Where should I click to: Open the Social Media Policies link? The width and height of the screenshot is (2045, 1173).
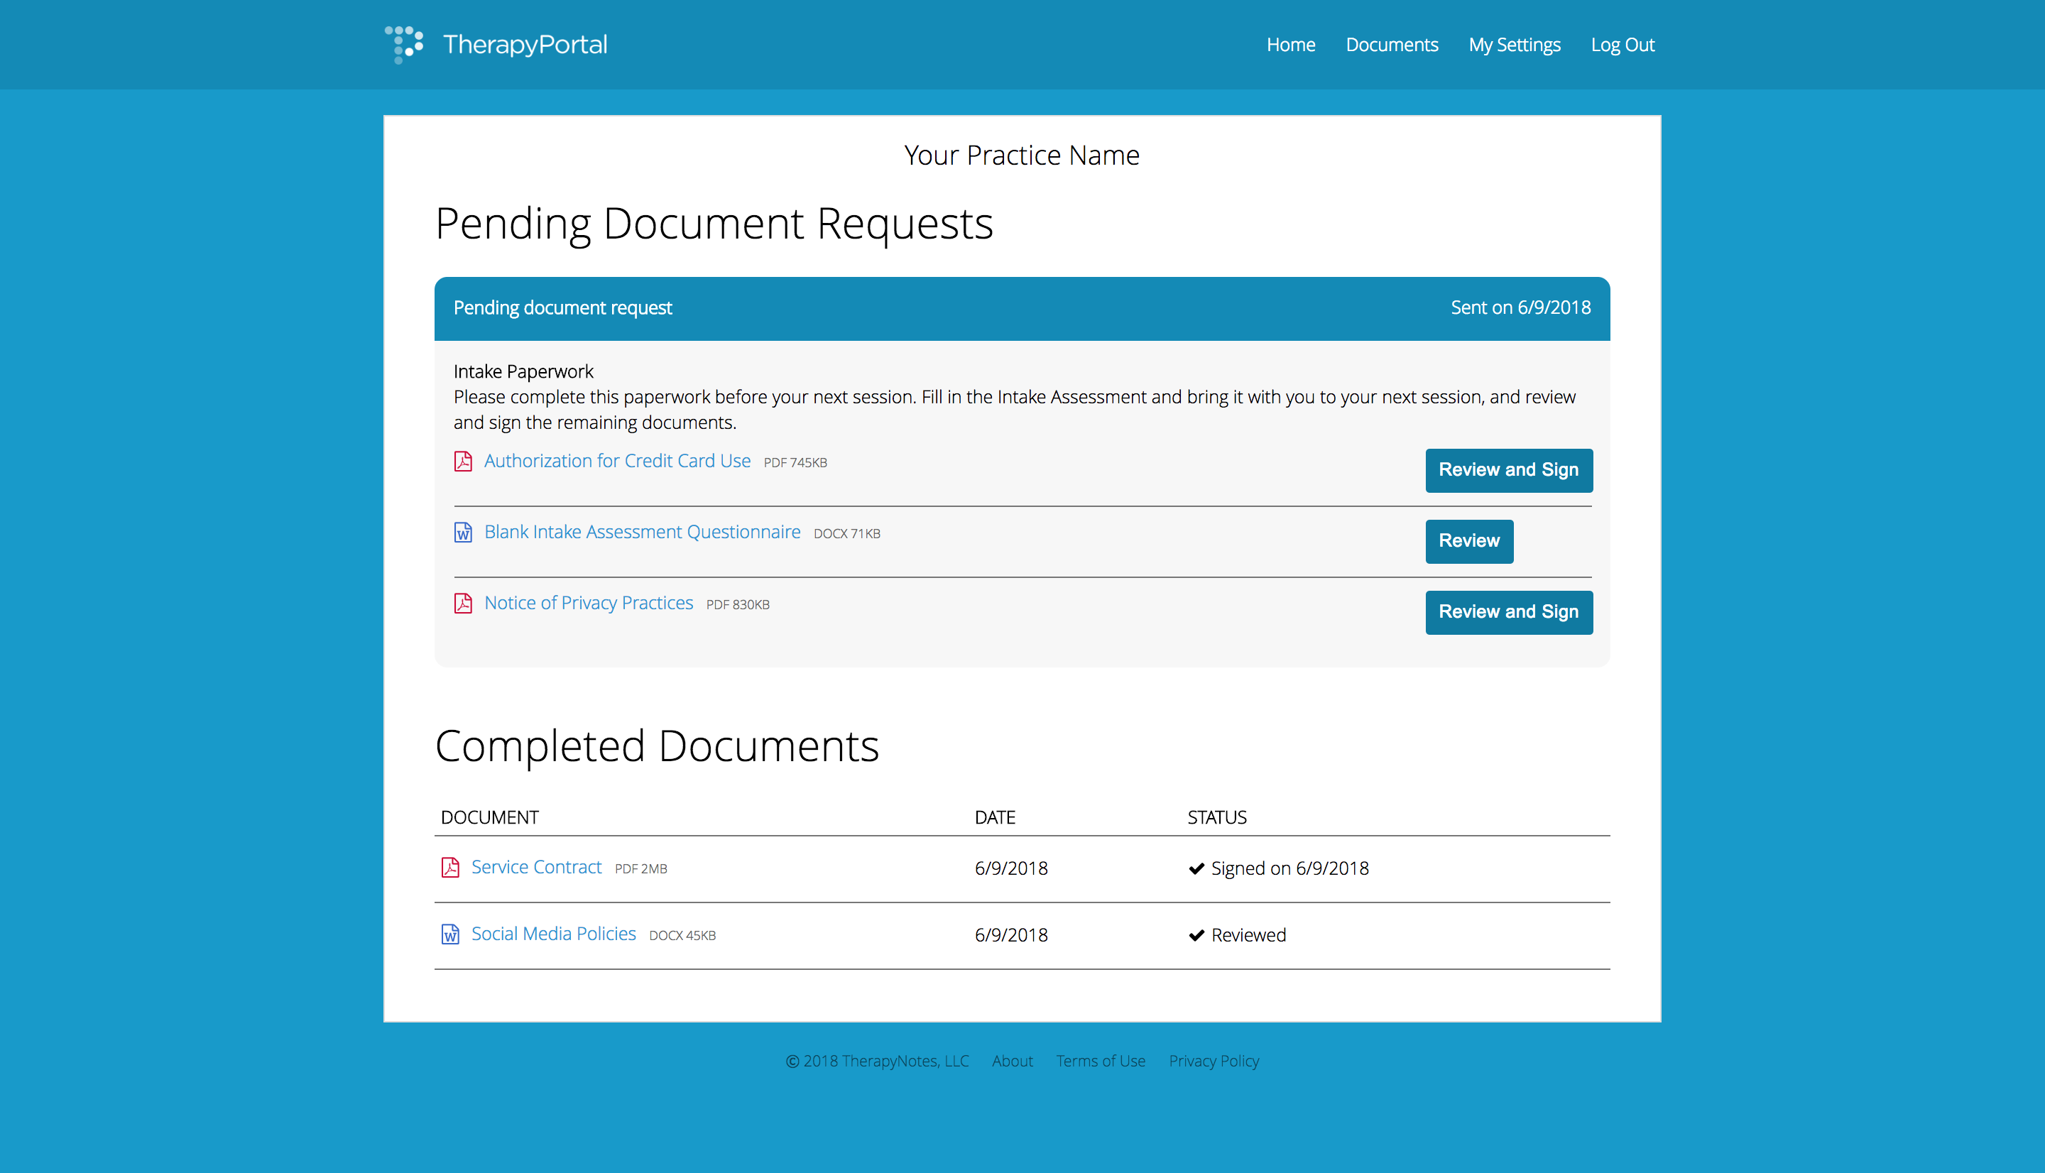553,934
